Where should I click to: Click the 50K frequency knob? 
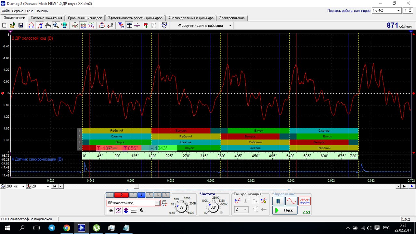213,207
